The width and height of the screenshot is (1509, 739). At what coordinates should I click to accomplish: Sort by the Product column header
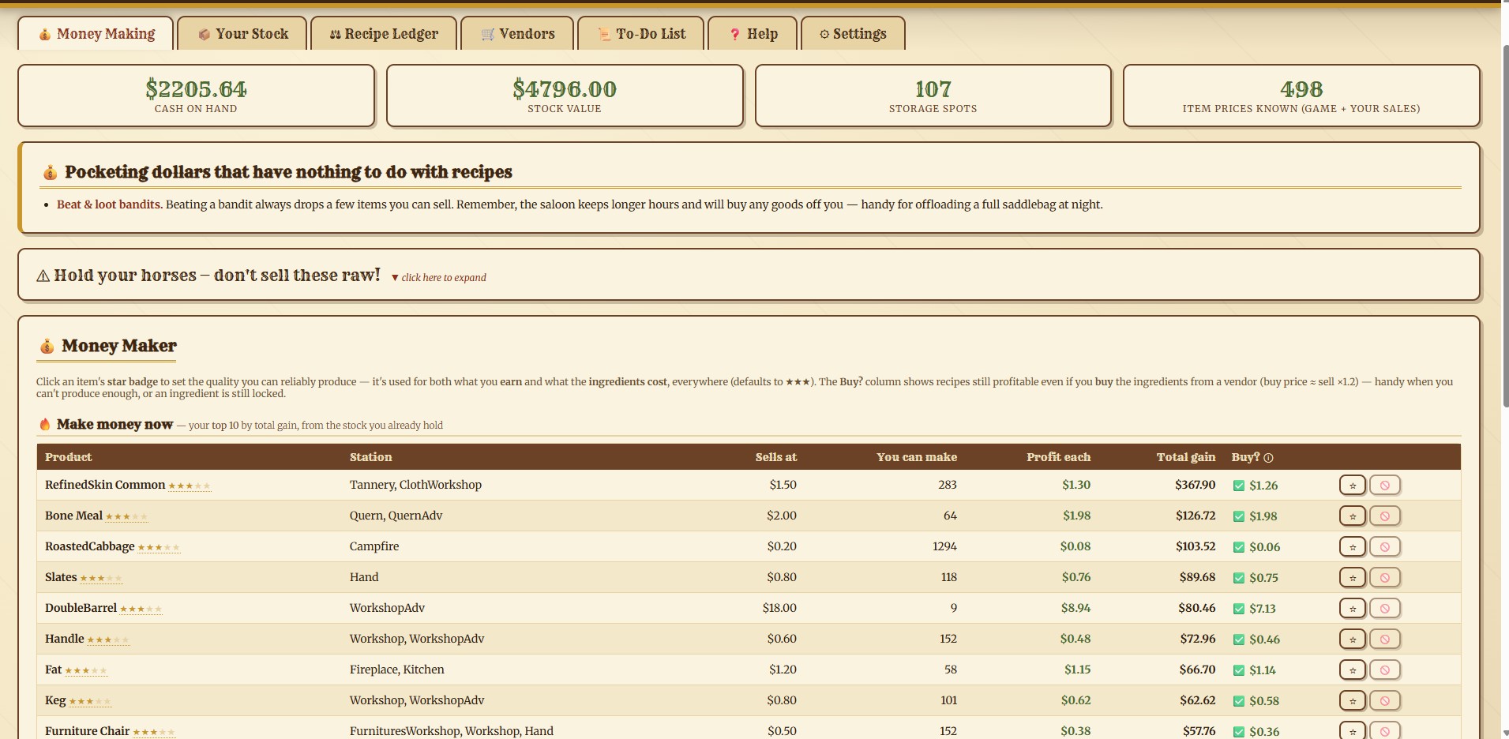[x=68, y=457]
